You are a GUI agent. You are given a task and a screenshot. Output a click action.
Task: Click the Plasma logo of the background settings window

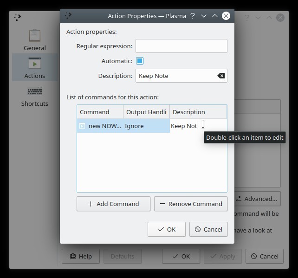coord(18,18)
